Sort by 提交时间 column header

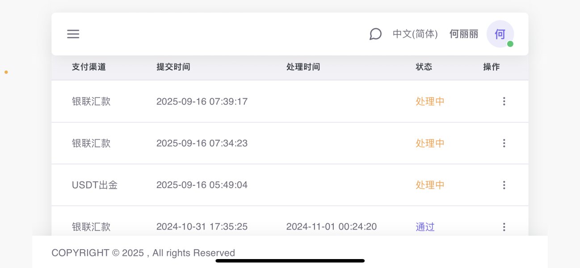[173, 67]
